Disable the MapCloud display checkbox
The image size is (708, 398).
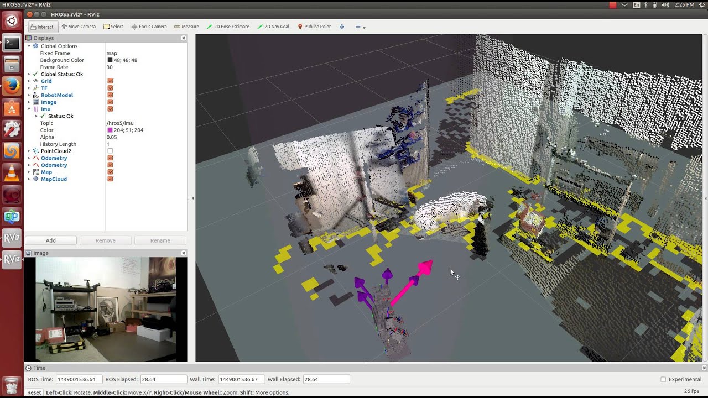point(110,179)
